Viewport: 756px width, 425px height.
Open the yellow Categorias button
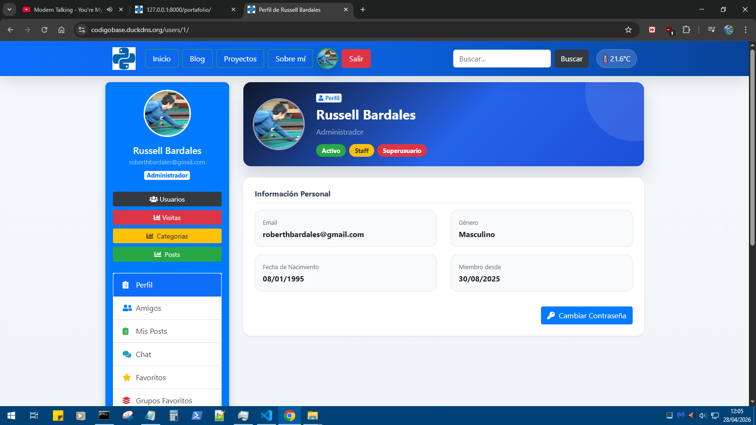167,236
